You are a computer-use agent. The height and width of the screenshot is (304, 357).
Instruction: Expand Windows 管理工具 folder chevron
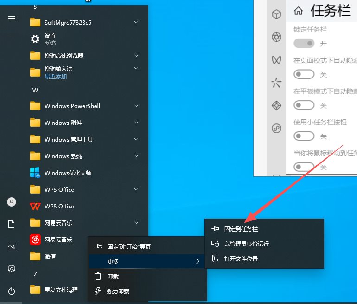pyautogui.click(x=136, y=139)
